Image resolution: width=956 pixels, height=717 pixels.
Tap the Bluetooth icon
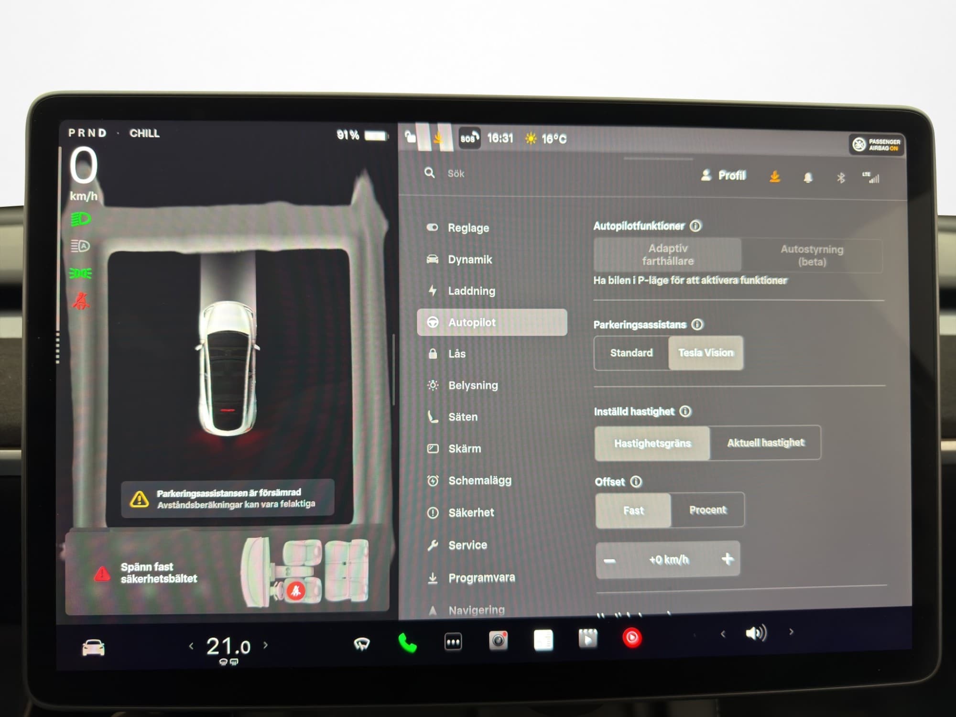coord(841,178)
